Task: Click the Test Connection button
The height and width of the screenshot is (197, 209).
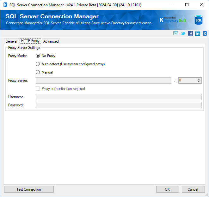Action: coord(29,189)
